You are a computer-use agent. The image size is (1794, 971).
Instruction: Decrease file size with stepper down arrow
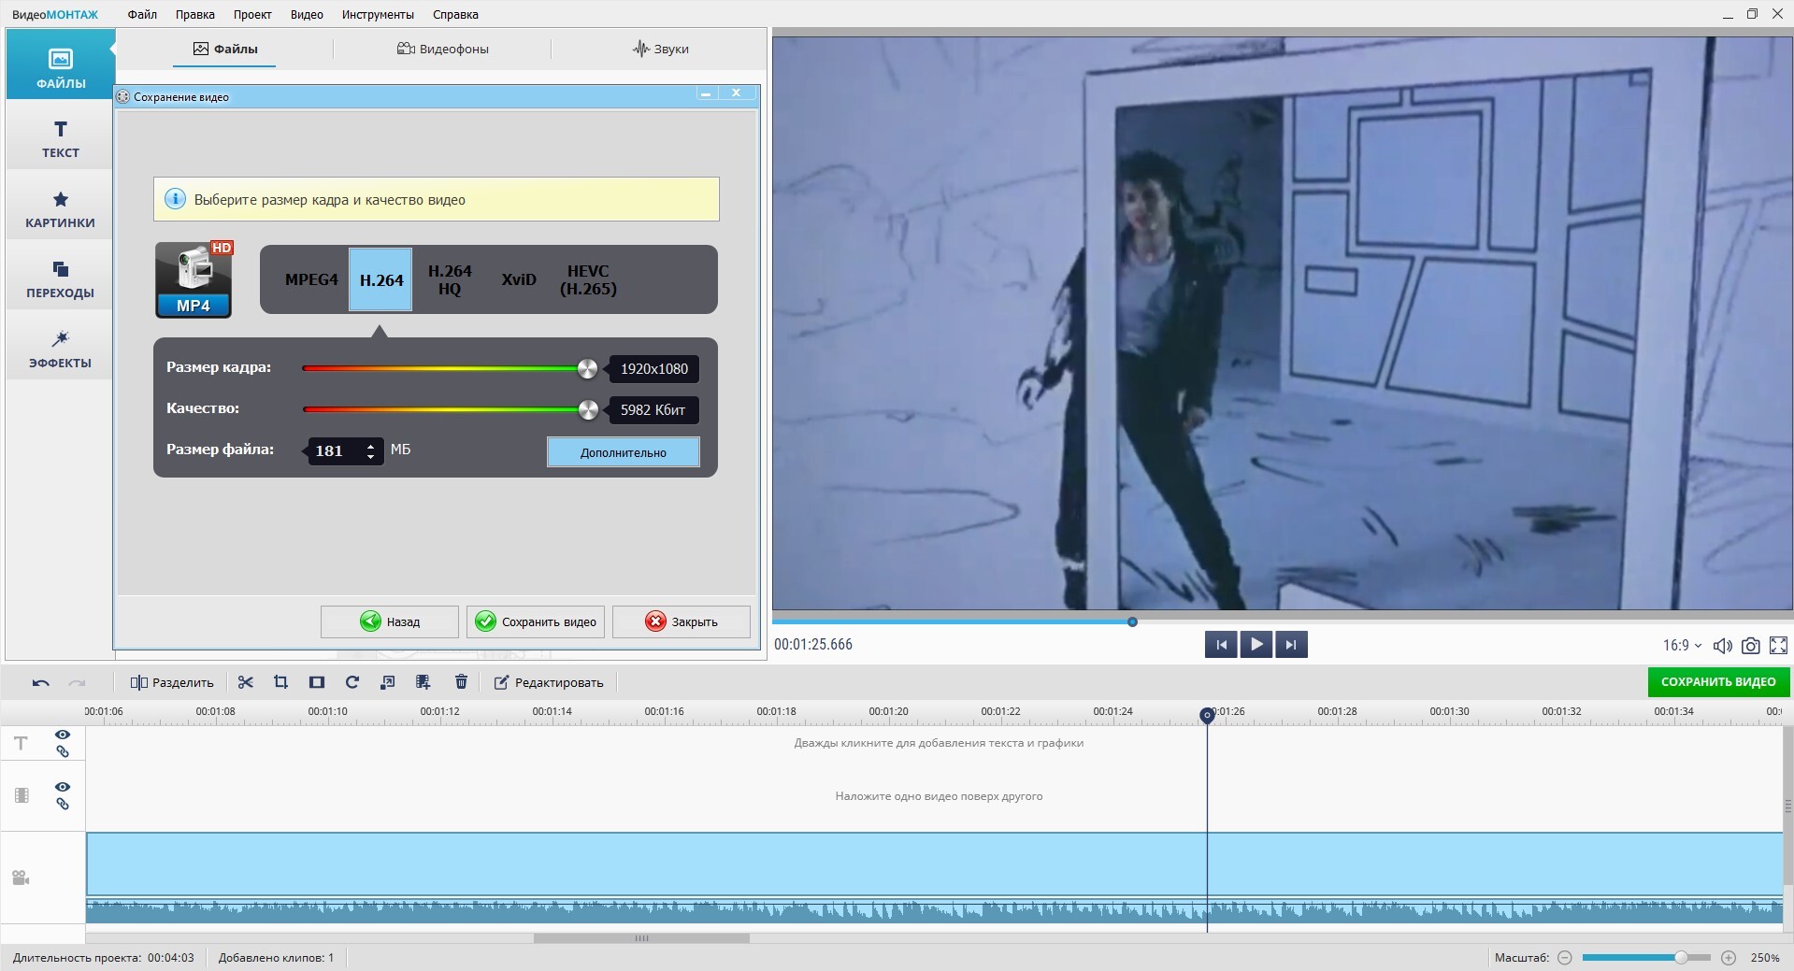(371, 456)
